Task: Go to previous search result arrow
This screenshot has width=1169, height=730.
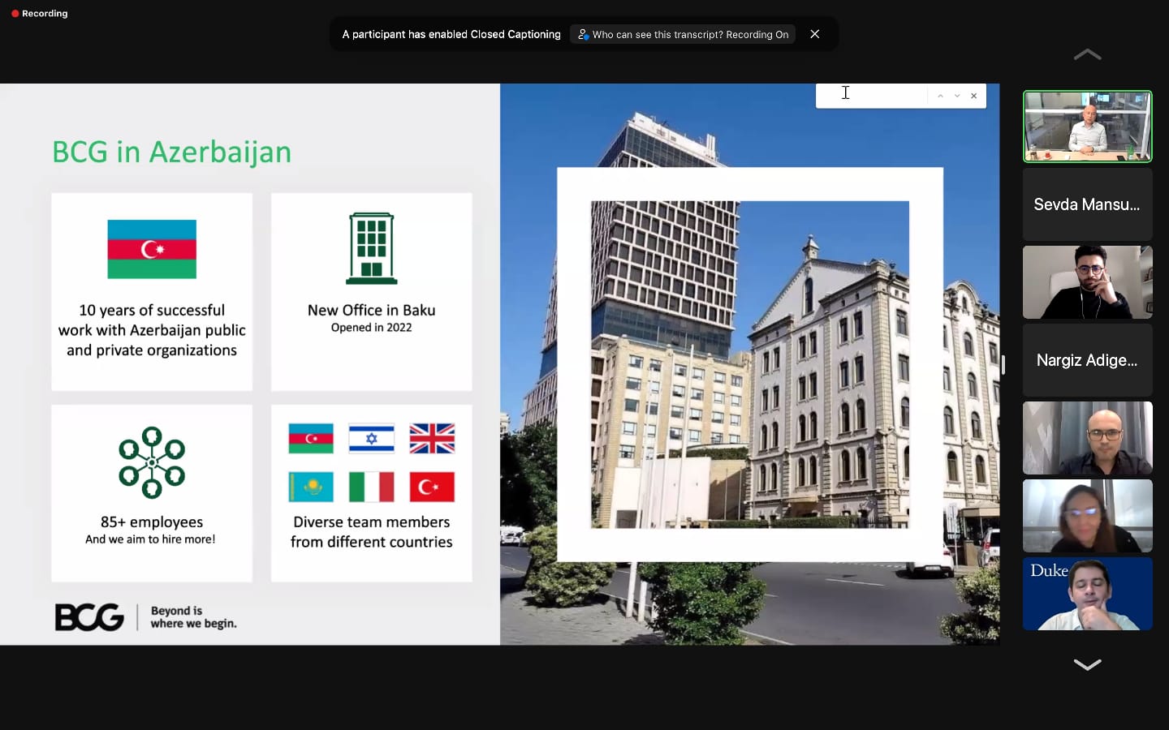Action: pyautogui.click(x=940, y=96)
